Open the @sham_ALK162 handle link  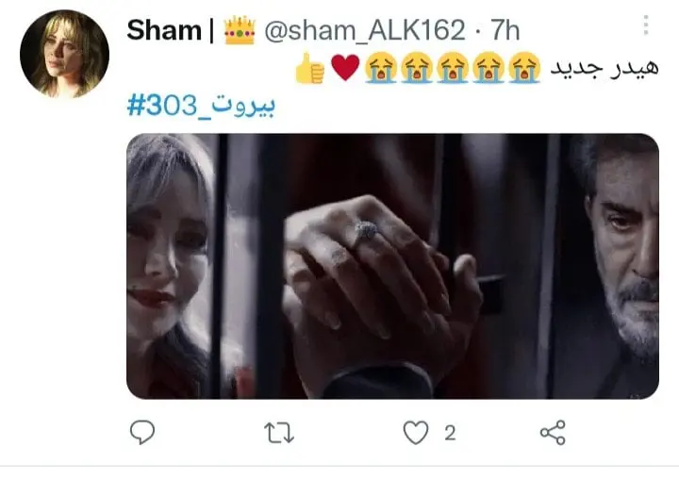pyautogui.click(x=365, y=30)
